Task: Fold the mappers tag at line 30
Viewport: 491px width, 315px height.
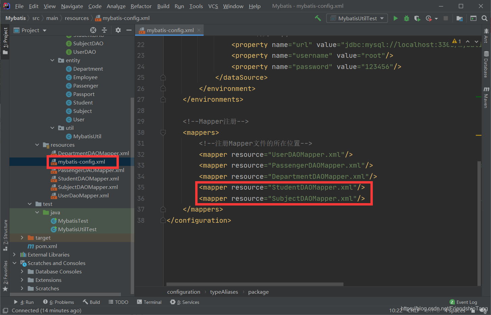Action: pos(163,132)
